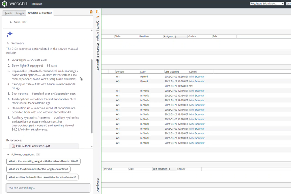291x194 pixels.
Task: Click the chat scroll down arrow
Action: (x=92, y=147)
